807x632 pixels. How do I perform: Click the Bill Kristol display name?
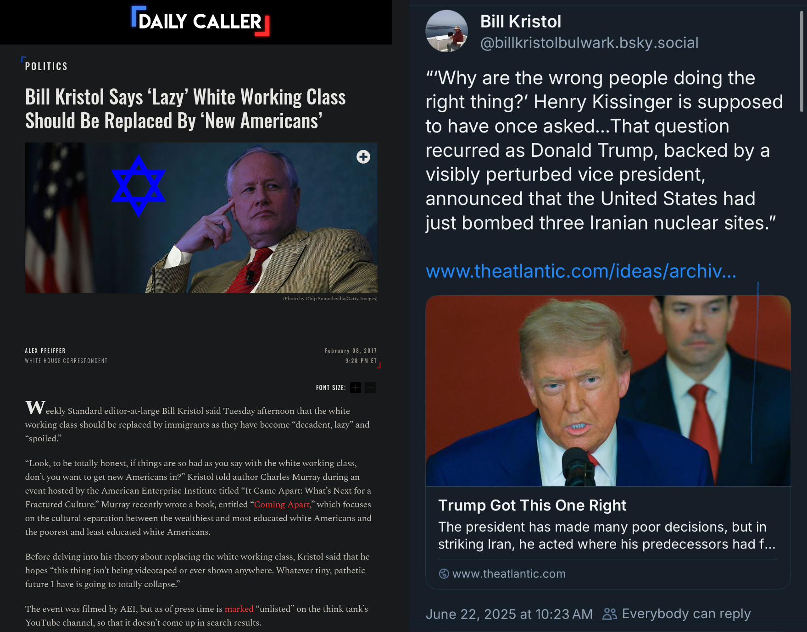pos(520,21)
